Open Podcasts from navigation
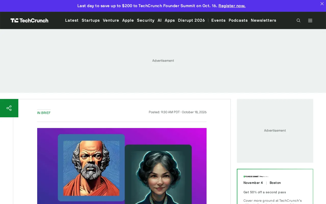 [238, 20]
